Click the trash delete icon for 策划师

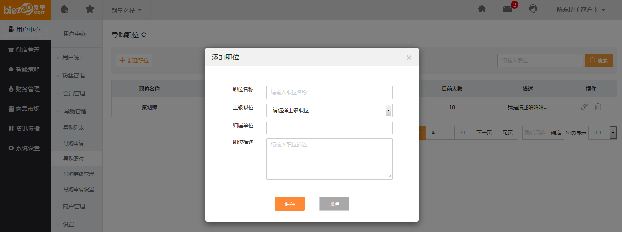click(598, 107)
